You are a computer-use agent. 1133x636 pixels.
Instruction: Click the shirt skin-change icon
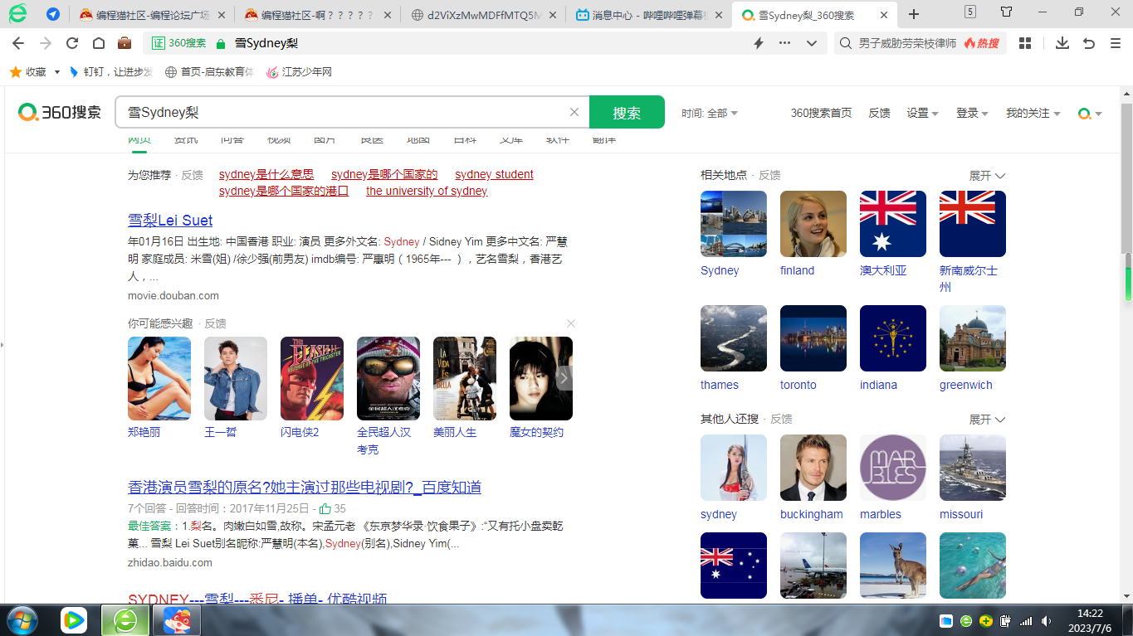[x=1006, y=12]
